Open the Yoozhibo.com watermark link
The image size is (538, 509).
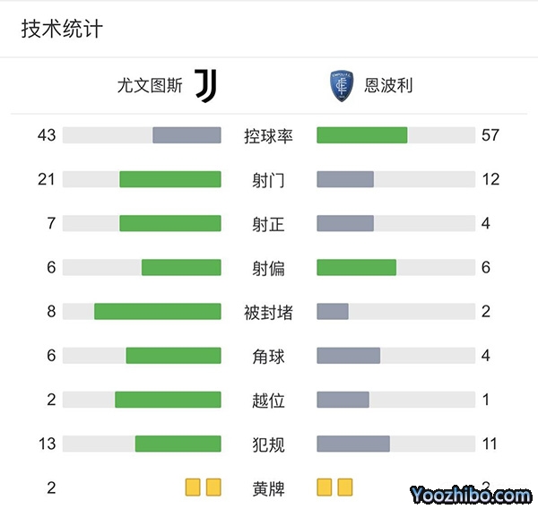pyautogui.click(x=471, y=494)
